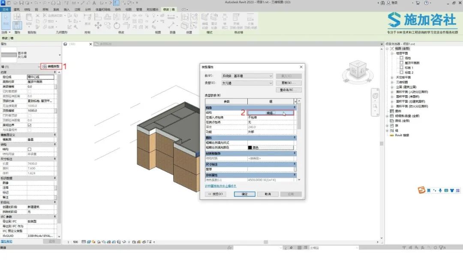Select the Rotate tool in the ribbon
This screenshot has width=463, height=260.
click(x=117, y=25)
